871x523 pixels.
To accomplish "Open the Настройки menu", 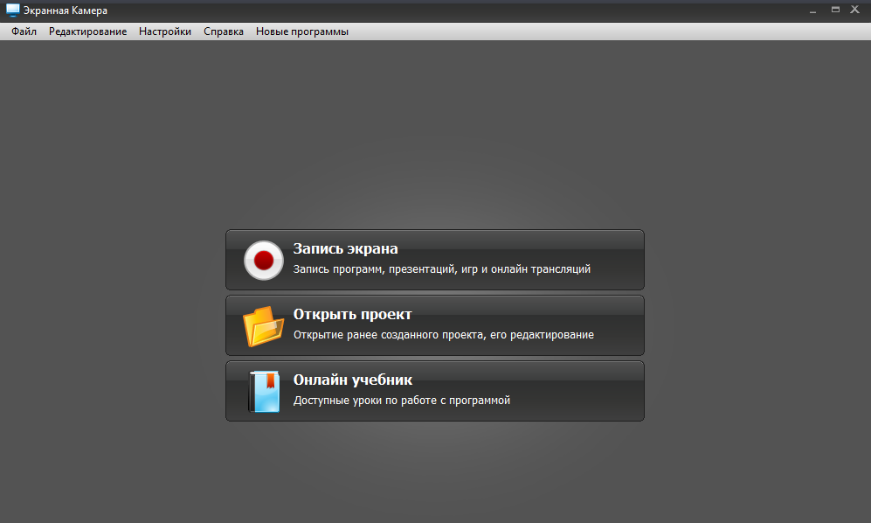I will [165, 31].
